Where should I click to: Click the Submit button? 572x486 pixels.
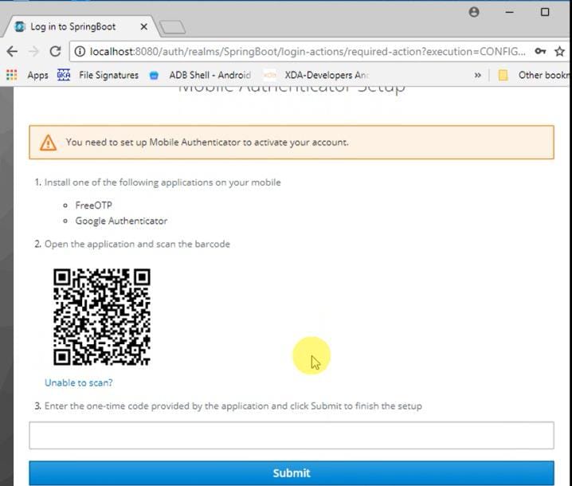point(292,473)
